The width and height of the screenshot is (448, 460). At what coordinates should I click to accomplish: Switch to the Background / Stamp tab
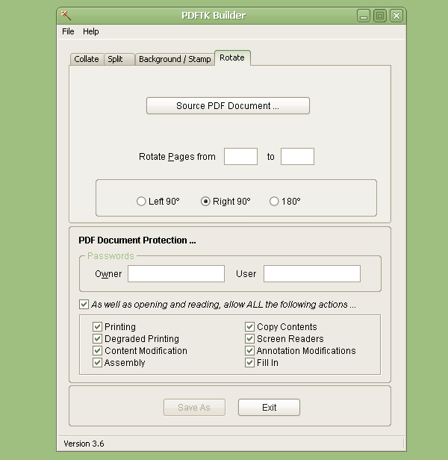pos(175,59)
